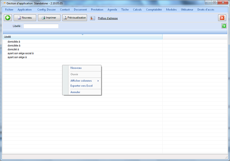
Task: Expand Afficher colonnes submenu
Action: click(x=81, y=81)
